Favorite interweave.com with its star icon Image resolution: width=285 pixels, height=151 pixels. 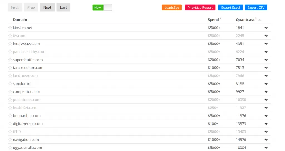(x=10, y=44)
